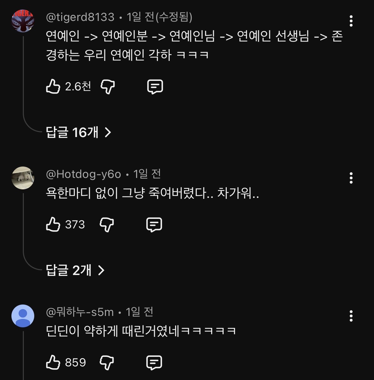The width and height of the screenshot is (374, 380).
Task: Open more options for @tigerd8133 comment
Action: 351,21
